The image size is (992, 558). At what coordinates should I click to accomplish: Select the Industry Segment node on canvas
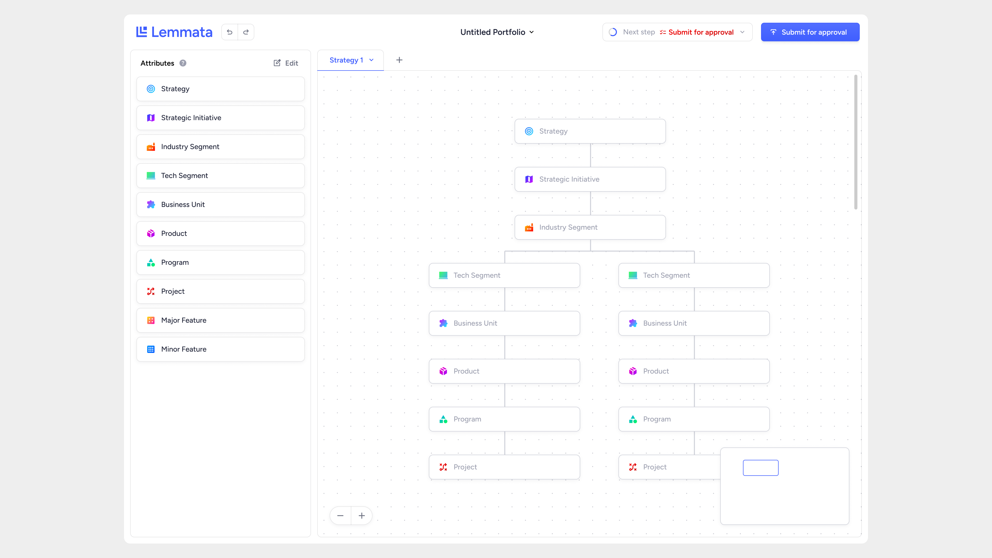coord(590,227)
